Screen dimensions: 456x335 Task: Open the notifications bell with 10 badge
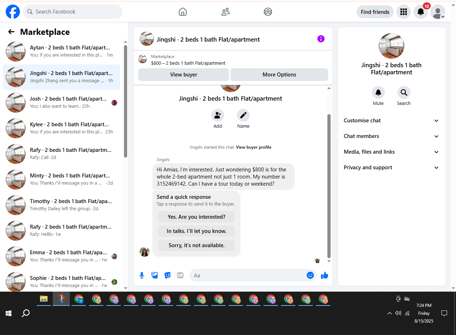(421, 12)
